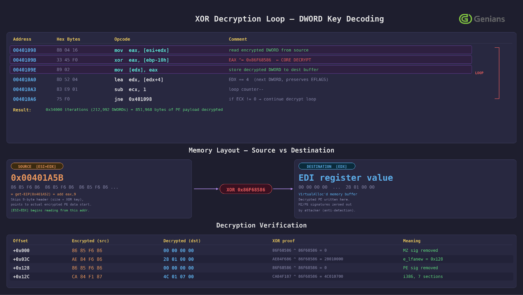
Task: Click the red LOOP bracket label
Action: pyautogui.click(x=479, y=73)
